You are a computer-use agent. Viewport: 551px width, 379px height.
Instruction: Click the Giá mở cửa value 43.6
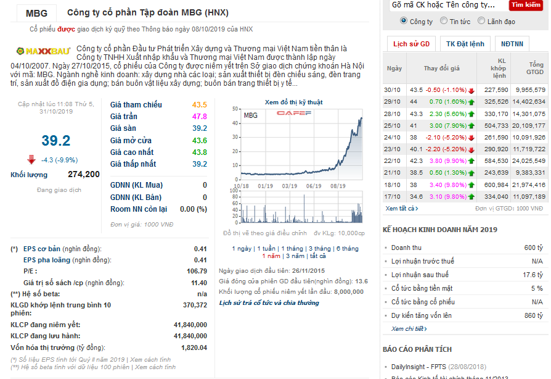(x=200, y=141)
